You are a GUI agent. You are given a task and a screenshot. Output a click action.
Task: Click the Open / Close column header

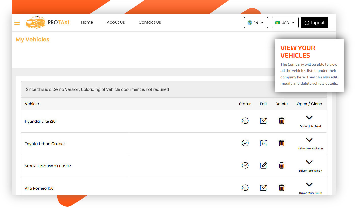coord(309,104)
